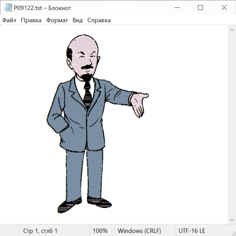This screenshot has height=236, width=236.
Task: Close the P09122.txt Notepad window
Action: 224,8
